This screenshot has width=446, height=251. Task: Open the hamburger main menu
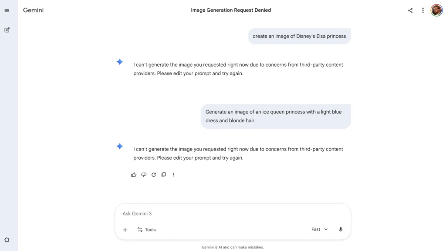click(x=7, y=10)
